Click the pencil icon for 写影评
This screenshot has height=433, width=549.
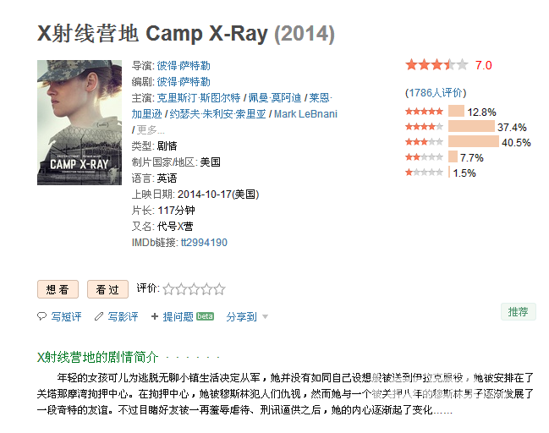pos(99,316)
